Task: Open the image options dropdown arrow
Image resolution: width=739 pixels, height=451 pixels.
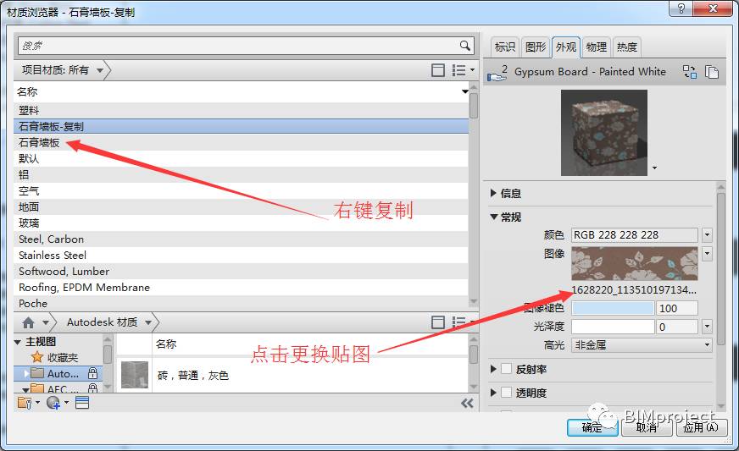Action: pos(707,253)
